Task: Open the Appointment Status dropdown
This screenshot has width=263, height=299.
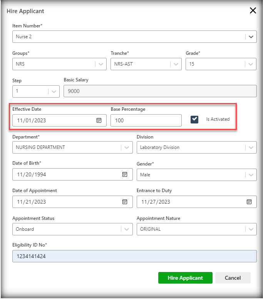Action: 127,229
